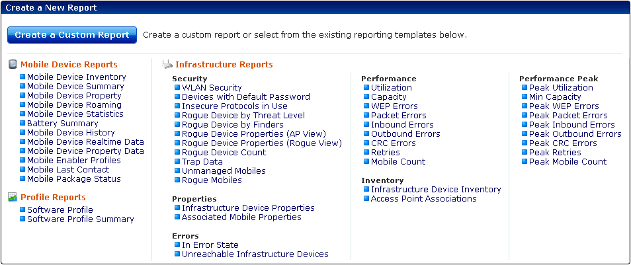Click the blue bullet beside WLAN Security
Viewport: 631px width, 265px height.
(x=177, y=87)
